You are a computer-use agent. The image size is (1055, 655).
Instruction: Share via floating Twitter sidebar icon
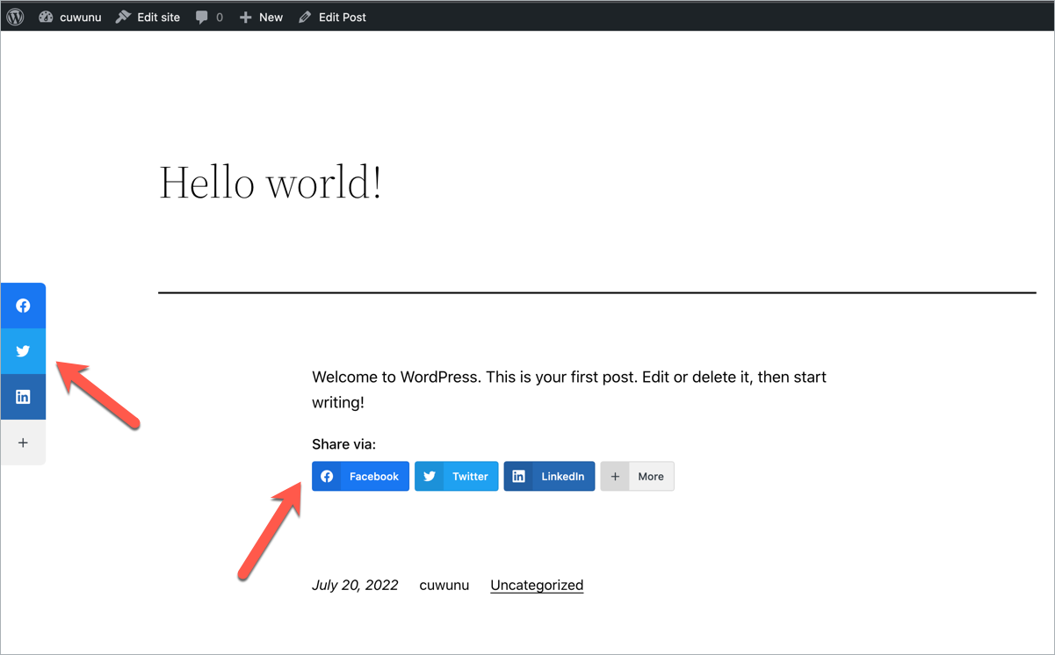(x=23, y=351)
